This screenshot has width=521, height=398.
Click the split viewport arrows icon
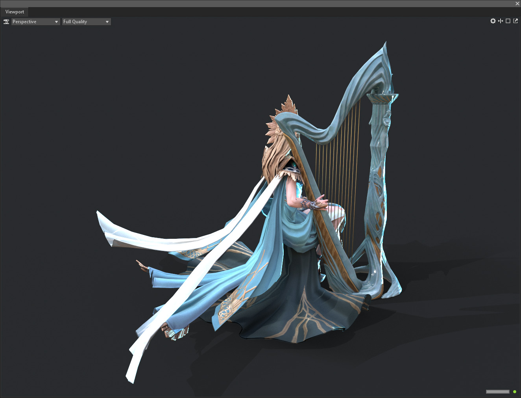501,21
